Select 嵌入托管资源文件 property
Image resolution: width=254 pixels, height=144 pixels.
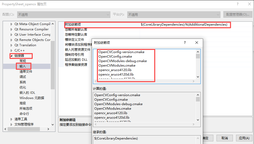(x=78, y=50)
